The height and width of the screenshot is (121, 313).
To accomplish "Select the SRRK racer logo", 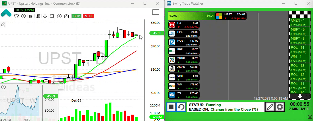I will [172, 60].
